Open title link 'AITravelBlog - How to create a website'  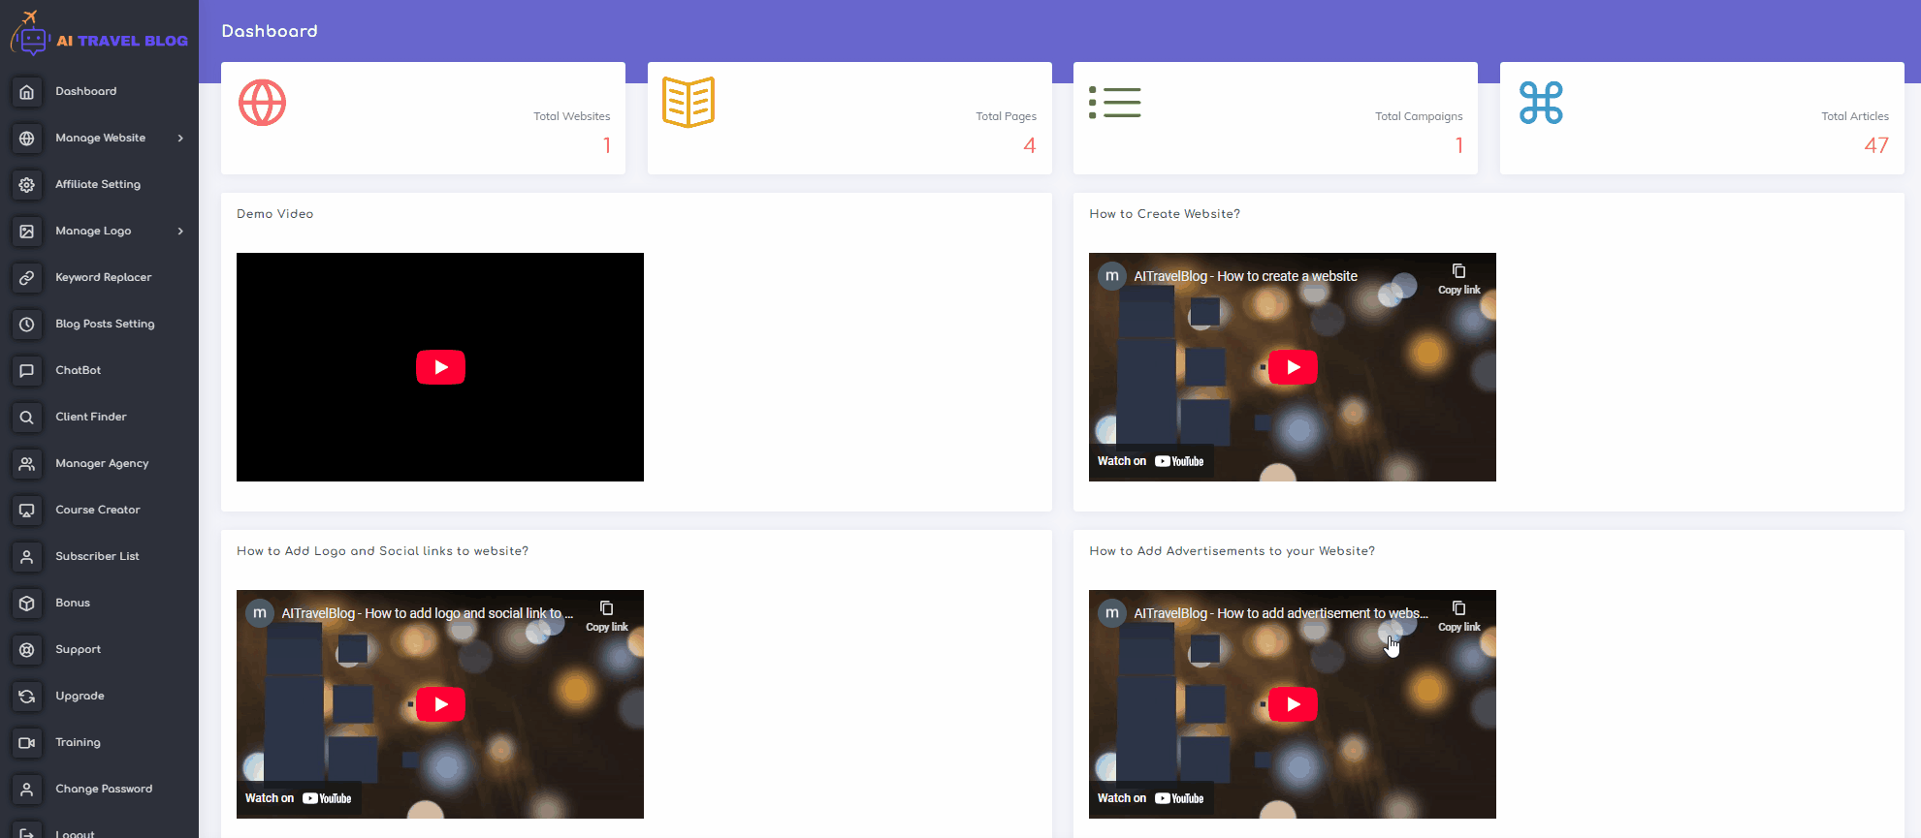[x=1245, y=276]
